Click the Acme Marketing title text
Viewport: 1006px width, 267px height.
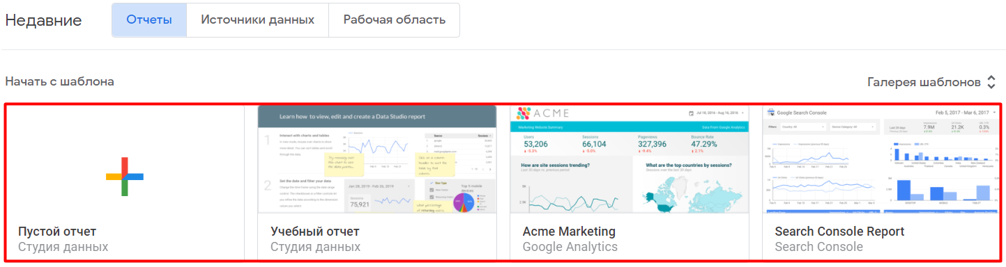point(569,232)
